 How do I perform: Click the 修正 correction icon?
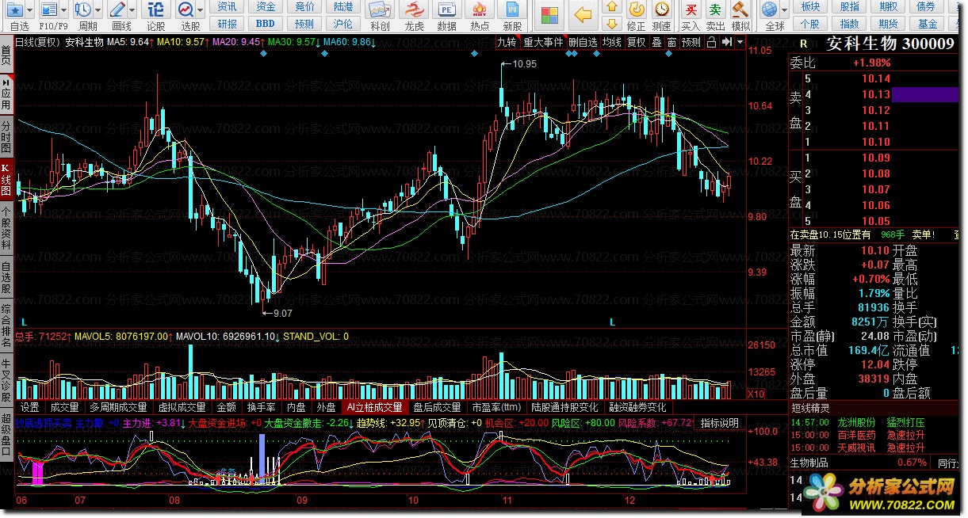point(636,9)
